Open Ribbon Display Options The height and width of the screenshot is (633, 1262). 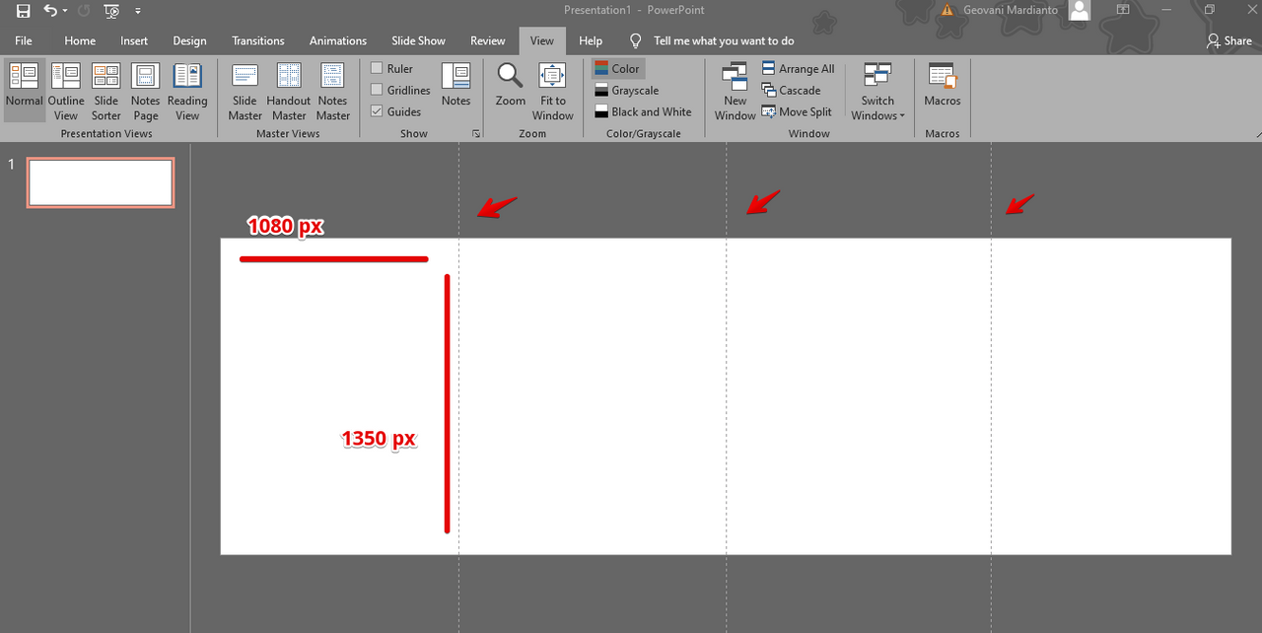pos(1123,10)
